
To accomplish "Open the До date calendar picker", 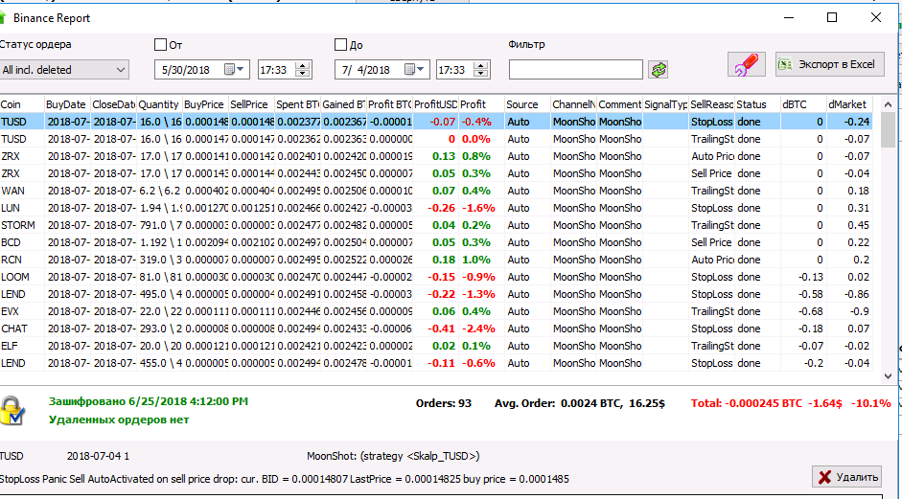I will click(x=414, y=70).
